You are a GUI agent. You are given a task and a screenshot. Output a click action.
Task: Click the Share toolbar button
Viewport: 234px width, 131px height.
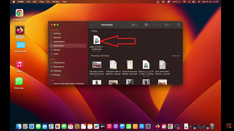154,25
